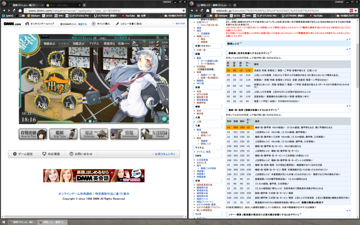
Task: Click the teal settings gear in game corner
Action: [x=164, y=119]
